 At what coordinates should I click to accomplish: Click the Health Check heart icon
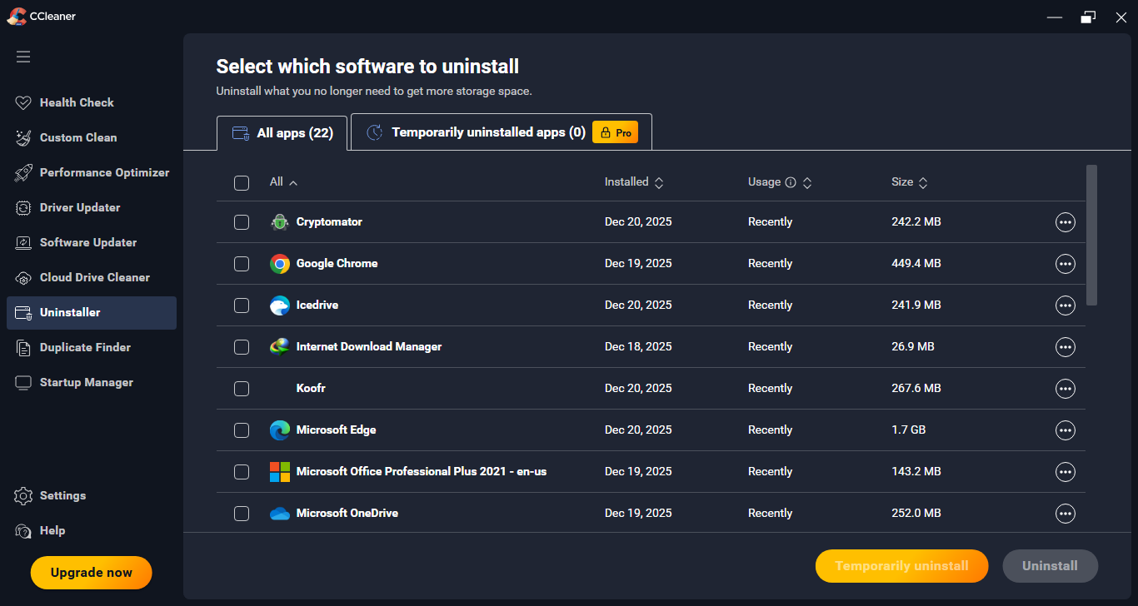tap(23, 103)
